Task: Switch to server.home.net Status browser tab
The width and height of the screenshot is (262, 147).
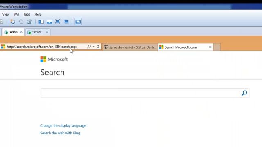Action: (x=130, y=47)
